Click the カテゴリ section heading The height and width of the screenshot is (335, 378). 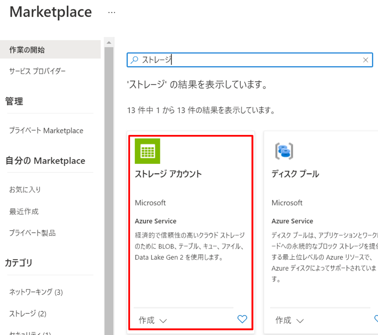(19, 263)
